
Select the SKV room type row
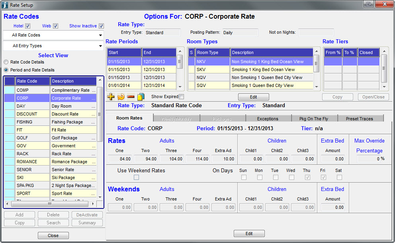pos(250,69)
